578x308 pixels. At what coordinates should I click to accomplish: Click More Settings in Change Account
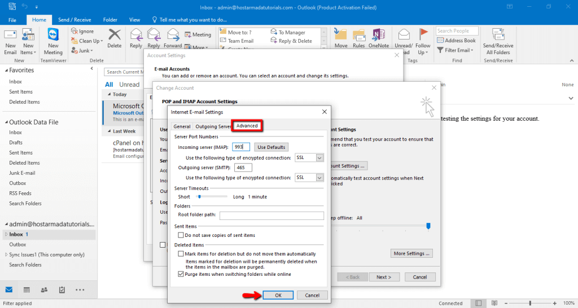click(x=411, y=253)
